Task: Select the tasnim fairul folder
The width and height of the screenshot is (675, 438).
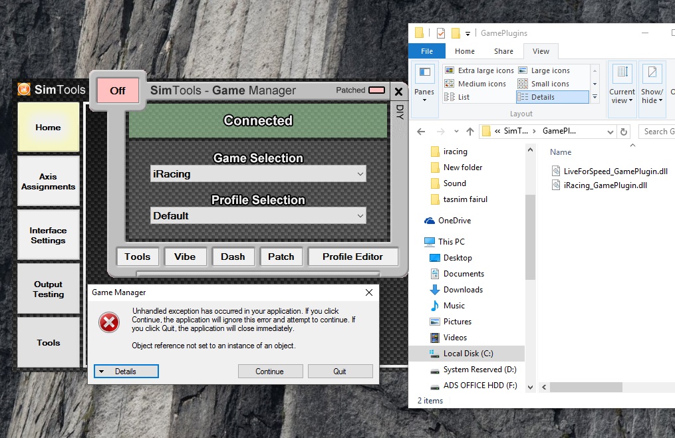Action: point(466,199)
